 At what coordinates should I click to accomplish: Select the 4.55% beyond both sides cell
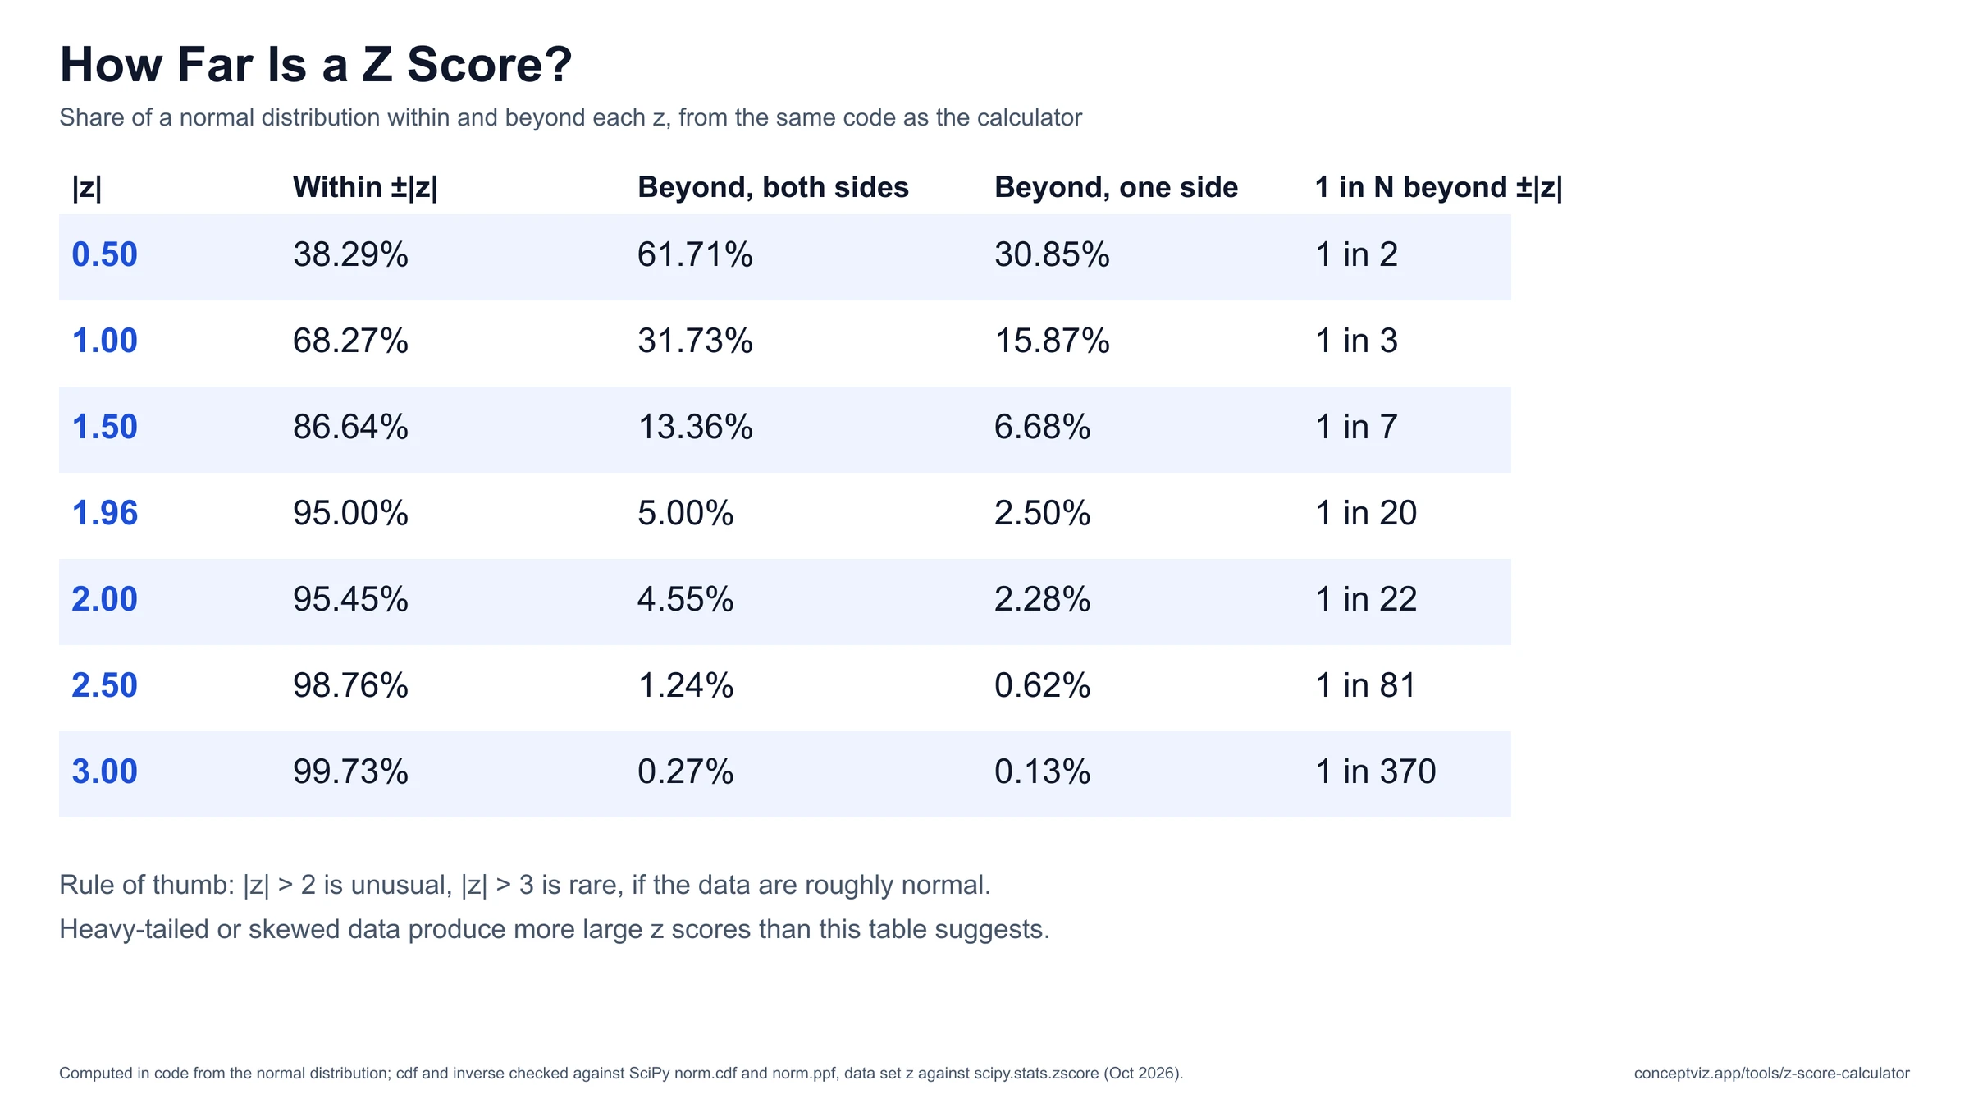click(x=685, y=599)
